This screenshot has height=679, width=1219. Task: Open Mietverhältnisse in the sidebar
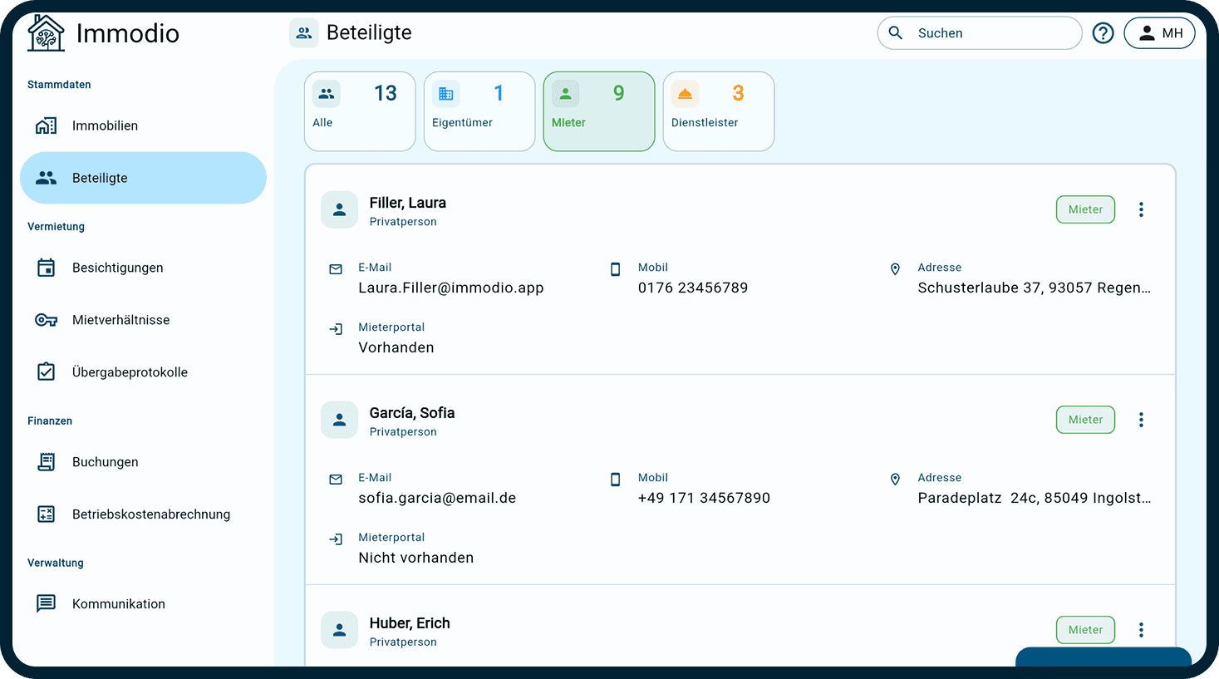coord(143,320)
